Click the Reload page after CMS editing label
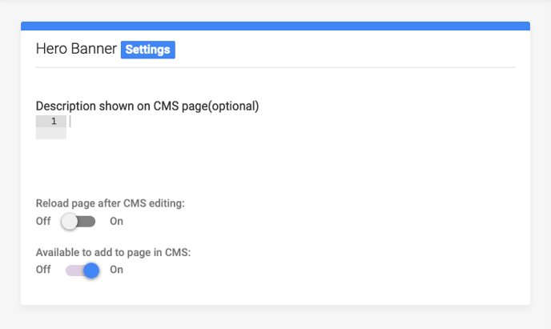Image resolution: width=551 pixels, height=329 pixels. tap(110, 203)
